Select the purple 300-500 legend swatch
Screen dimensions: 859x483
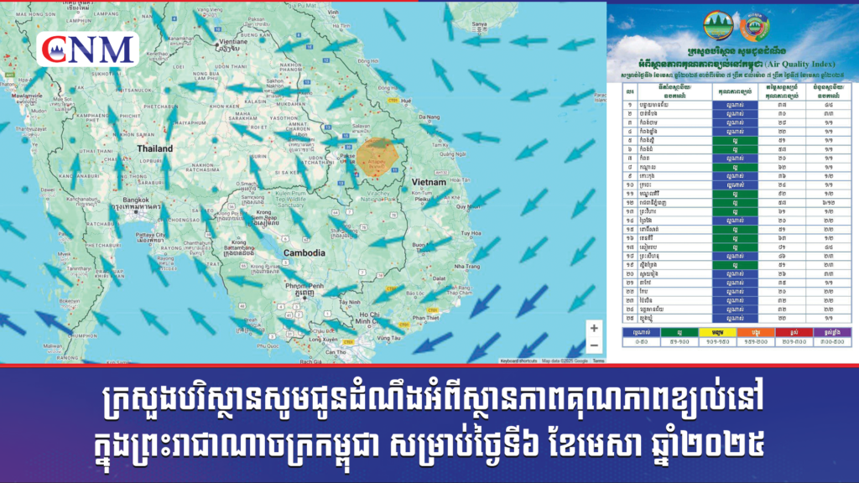point(835,333)
